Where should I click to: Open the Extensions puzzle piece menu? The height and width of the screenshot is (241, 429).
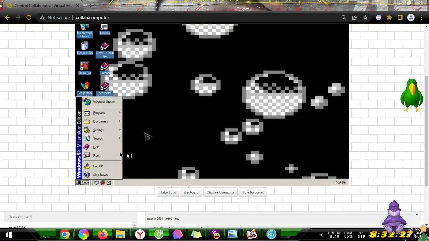(389, 17)
